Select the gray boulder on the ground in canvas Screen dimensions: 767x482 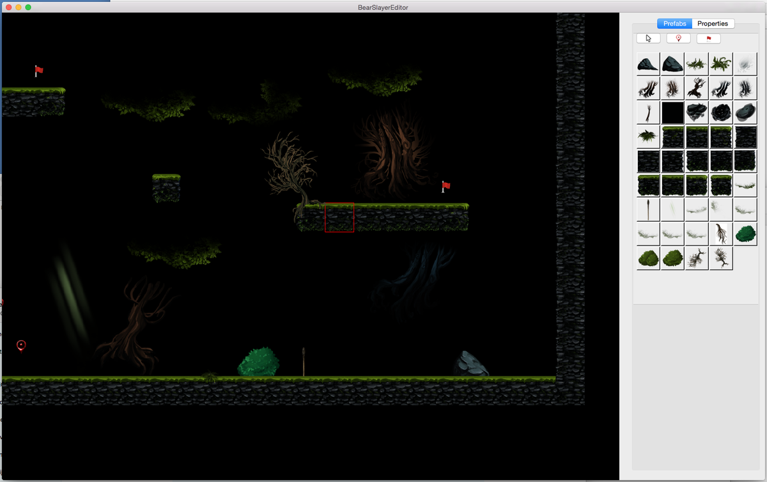point(471,364)
